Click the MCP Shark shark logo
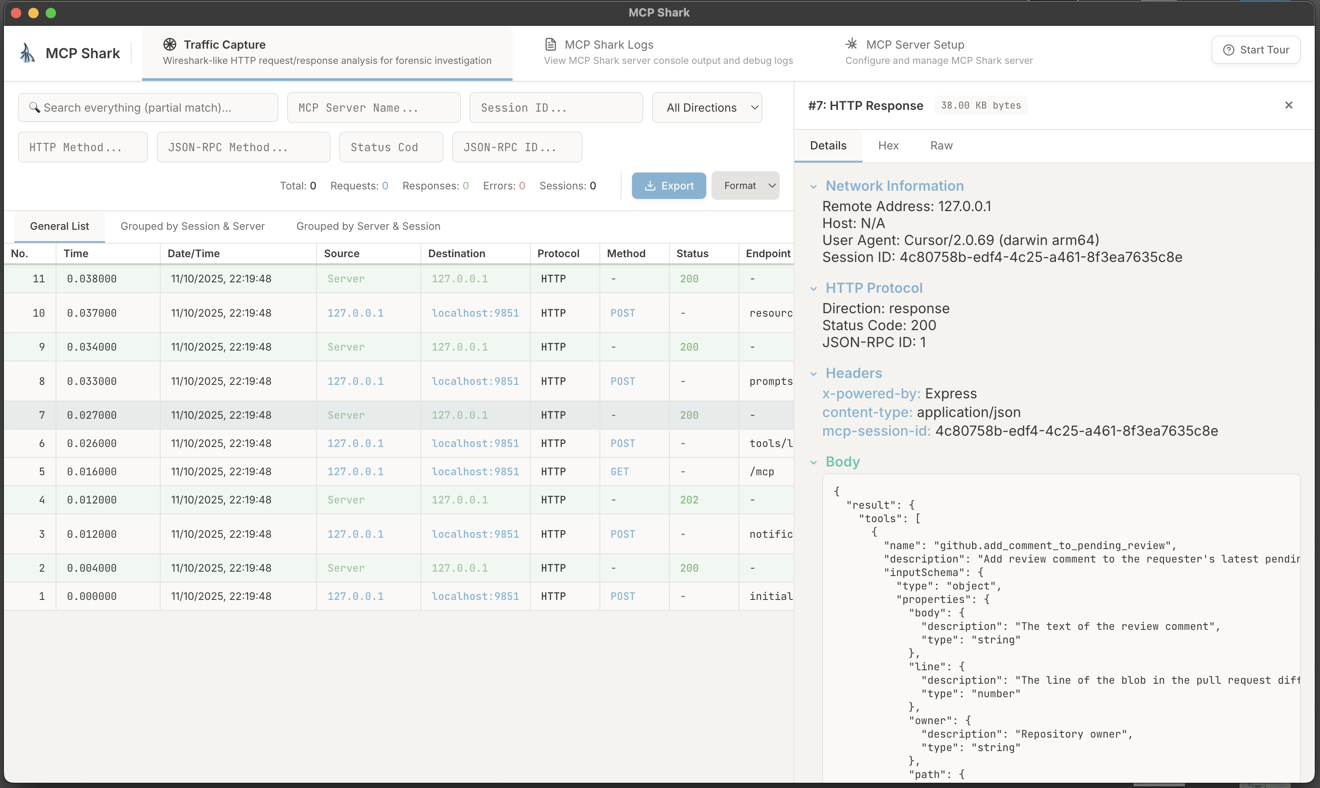The height and width of the screenshot is (788, 1320). coord(26,53)
